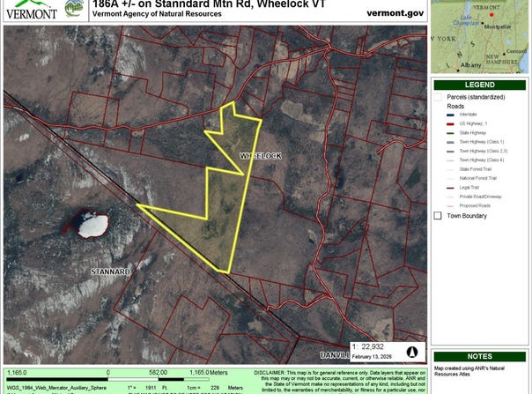Click 'Vermont Agency of Natural Resources' subtitle

tap(157, 14)
